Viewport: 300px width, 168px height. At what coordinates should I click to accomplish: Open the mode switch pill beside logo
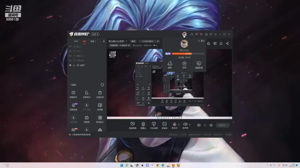pyautogui.click(x=95, y=34)
